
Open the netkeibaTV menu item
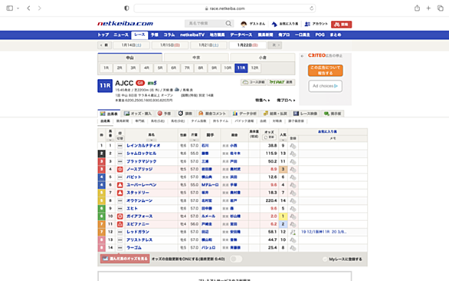coord(192,35)
